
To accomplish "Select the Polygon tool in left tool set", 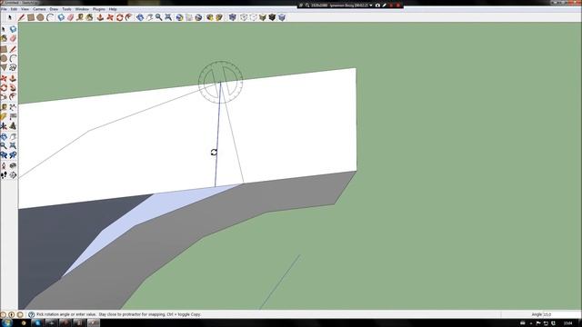I will click(4, 68).
